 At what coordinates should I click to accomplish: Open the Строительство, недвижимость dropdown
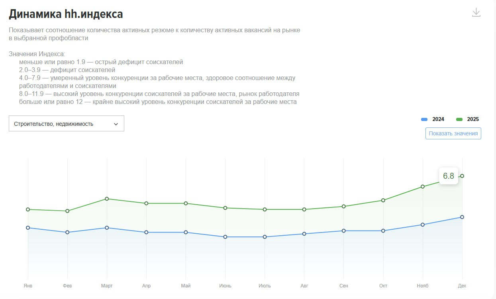tap(66, 123)
